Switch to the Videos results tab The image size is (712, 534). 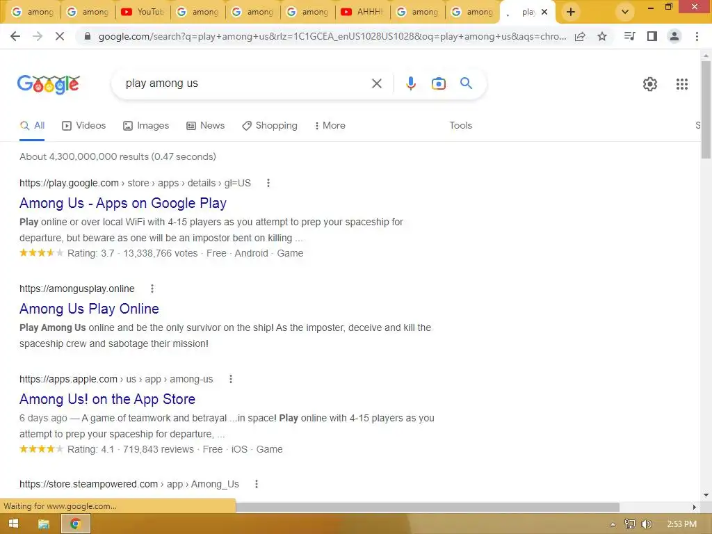click(x=83, y=125)
